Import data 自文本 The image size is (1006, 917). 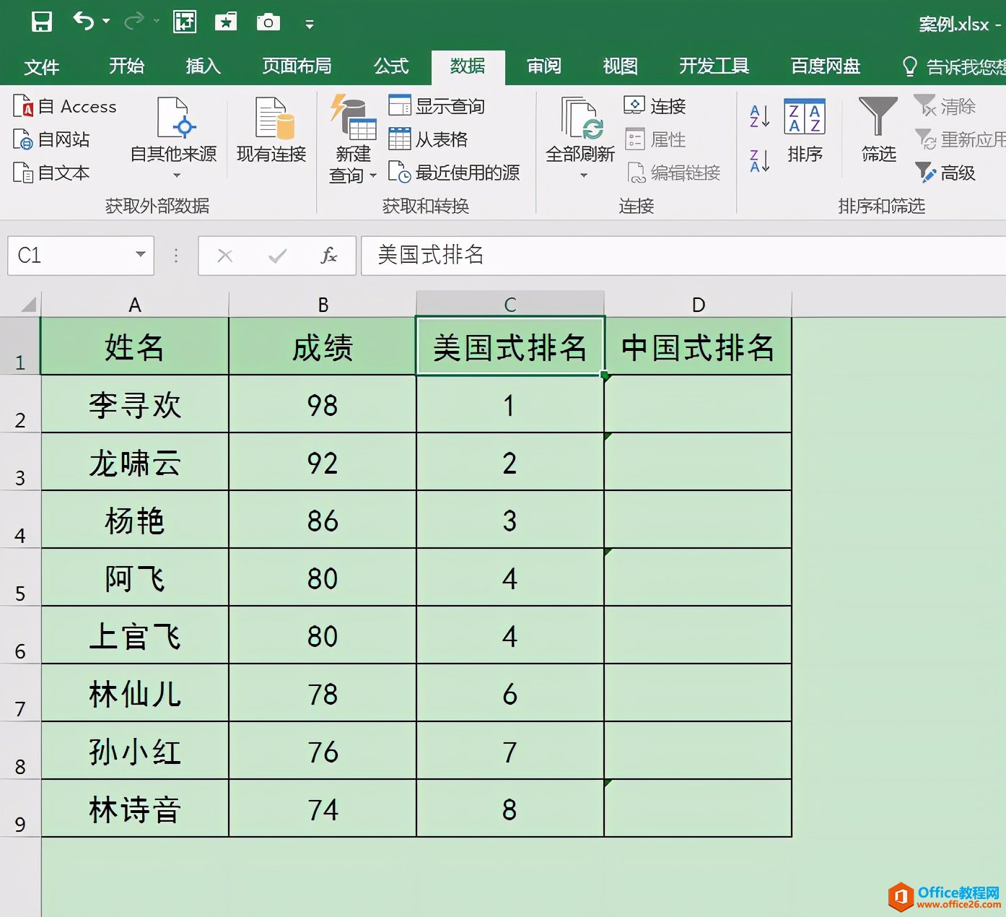(52, 173)
